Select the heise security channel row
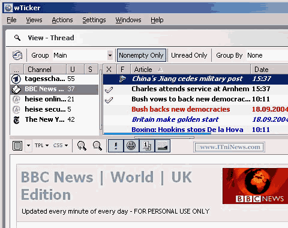 click(x=54, y=109)
